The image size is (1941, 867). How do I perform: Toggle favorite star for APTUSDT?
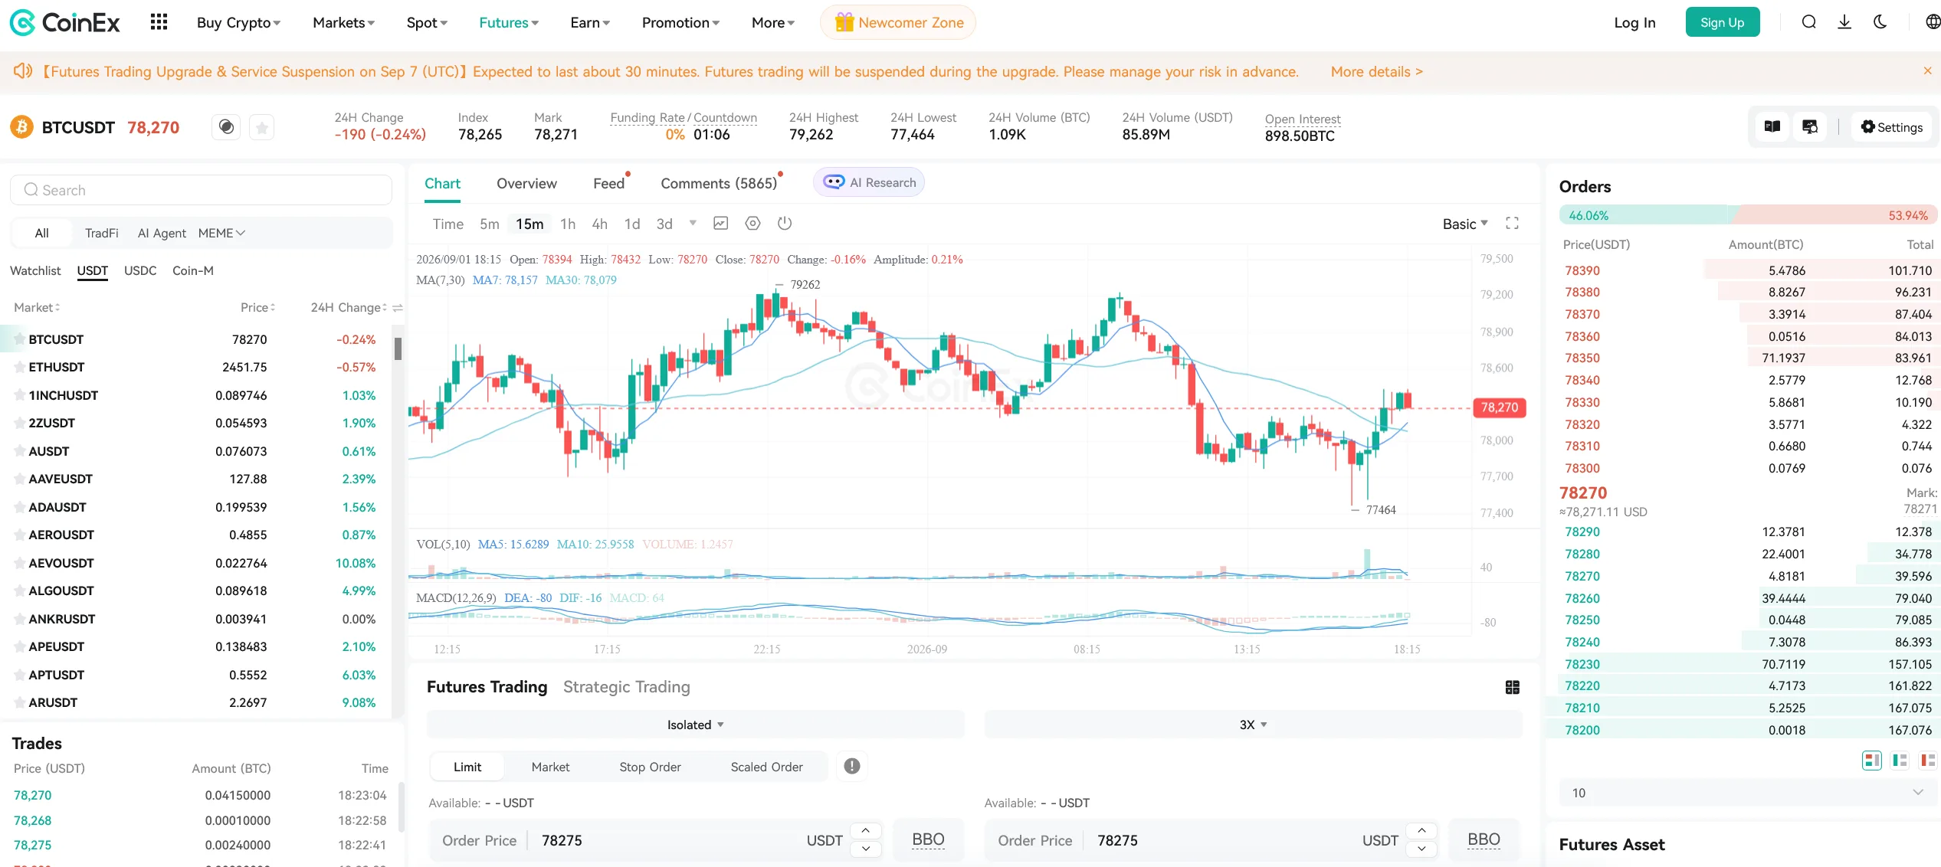tap(19, 675)
